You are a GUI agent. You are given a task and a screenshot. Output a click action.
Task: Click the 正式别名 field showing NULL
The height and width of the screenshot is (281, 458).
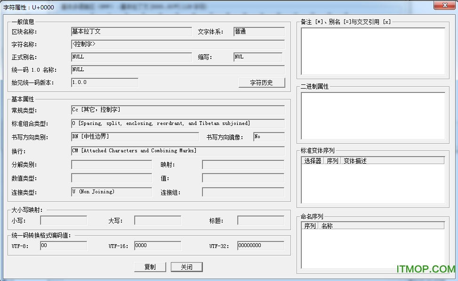coord(132,57)
